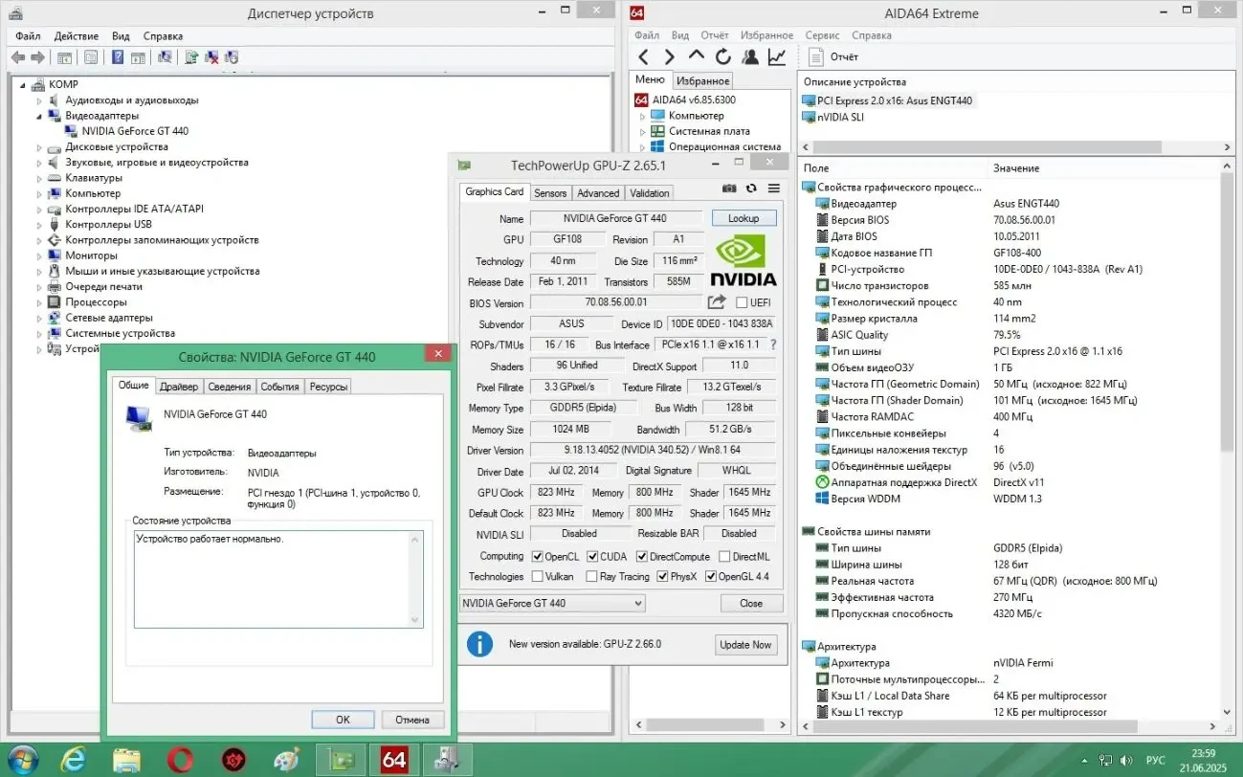
Task: Go forward using AIDA64 right chevron
Action: click(x=670, y=57)
